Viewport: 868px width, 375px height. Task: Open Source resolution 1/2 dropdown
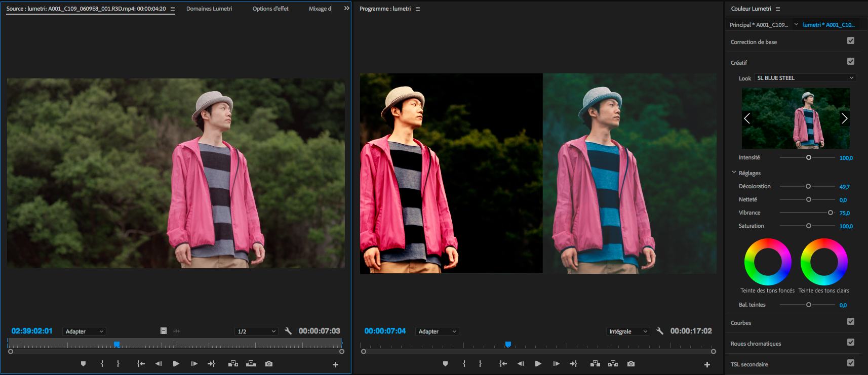[x=257, y=331]
